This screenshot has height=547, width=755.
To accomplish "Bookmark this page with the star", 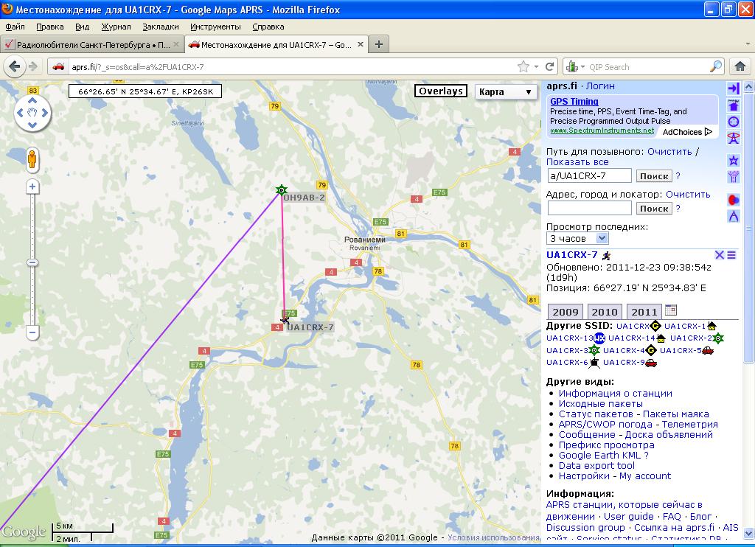I will coord(523,66).
